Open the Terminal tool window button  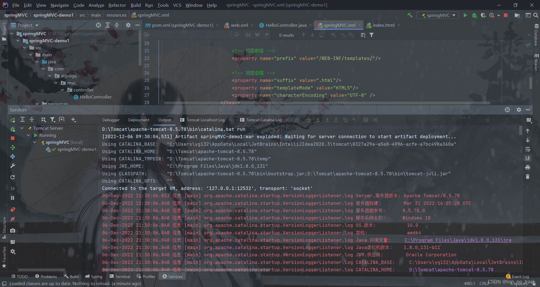(120, 277)
